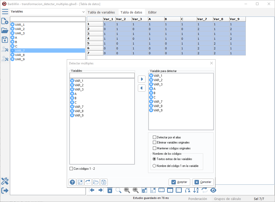This screenshot has width=275, height=202.
Task: Toggle the 'Con códigos 1 - 2' checkbox
Action: pos(71,169)
